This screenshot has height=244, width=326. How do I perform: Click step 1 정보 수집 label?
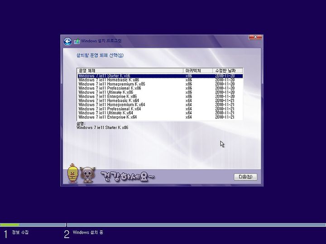20,232
